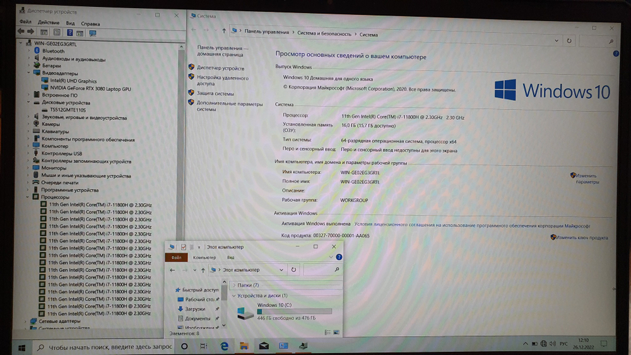Click up arrow in Этот компьютер window
Viewport: 631px width, 355px height.
[x=203, y=270]
